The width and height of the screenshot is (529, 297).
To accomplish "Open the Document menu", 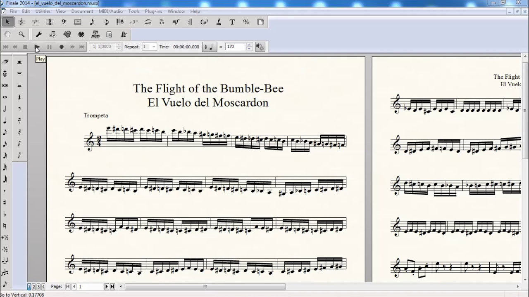I will click(x=82, y=11).
